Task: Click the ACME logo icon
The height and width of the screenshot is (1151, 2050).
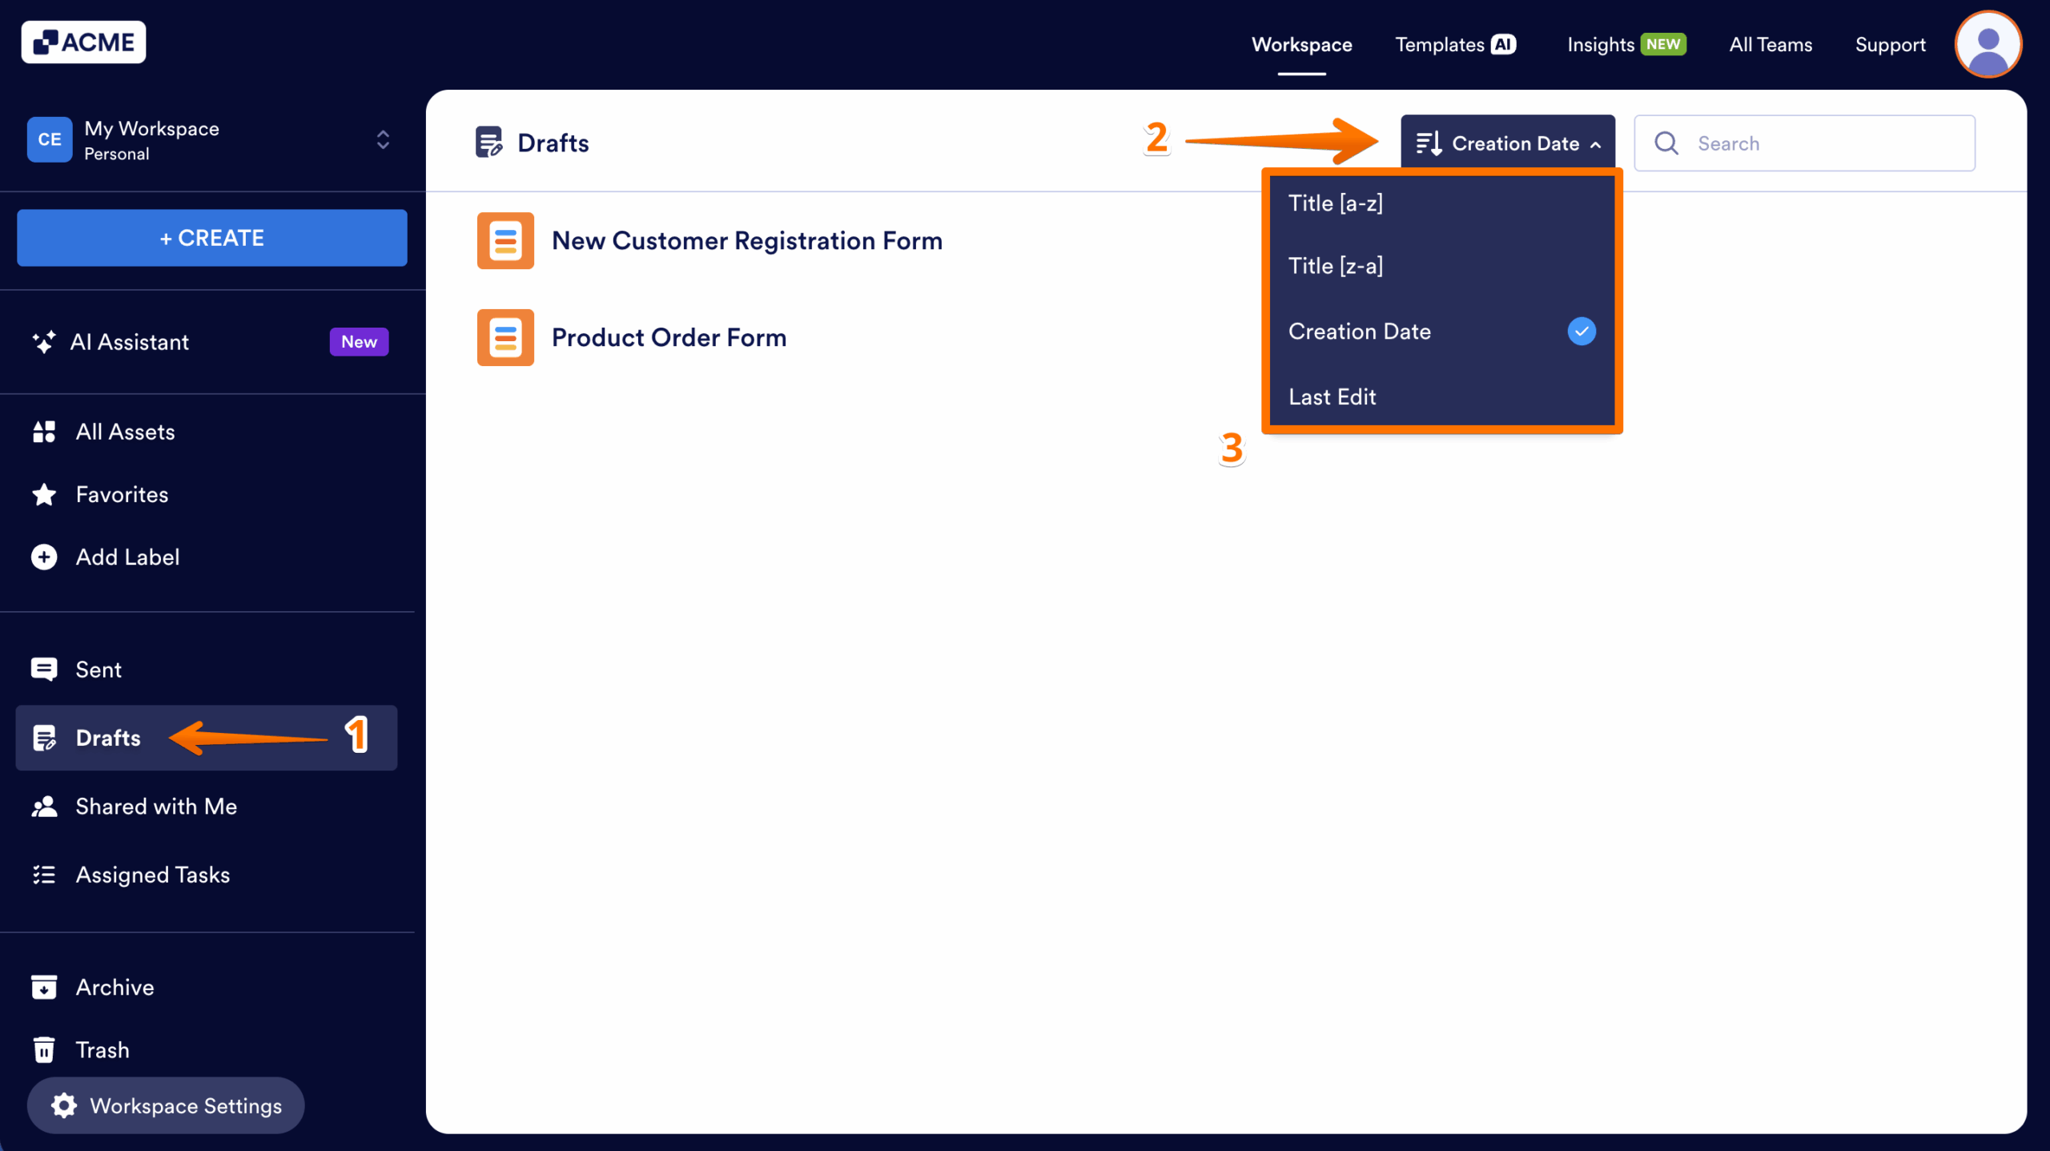Action: pos(46,41)
